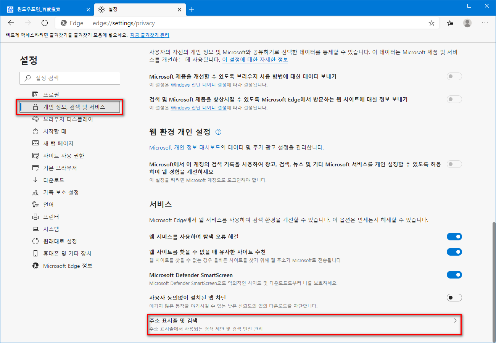Close the 설정 tab
The image size is (496, 343).
pyautogui.click(x=179, y=9)
